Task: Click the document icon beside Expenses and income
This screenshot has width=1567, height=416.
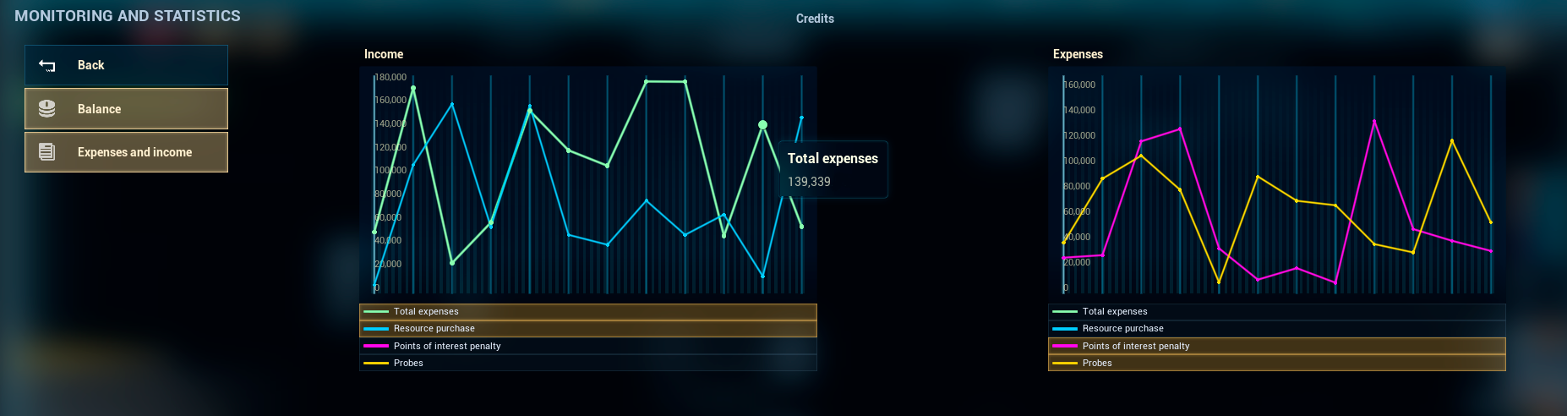Action: [x=47, y=152]
